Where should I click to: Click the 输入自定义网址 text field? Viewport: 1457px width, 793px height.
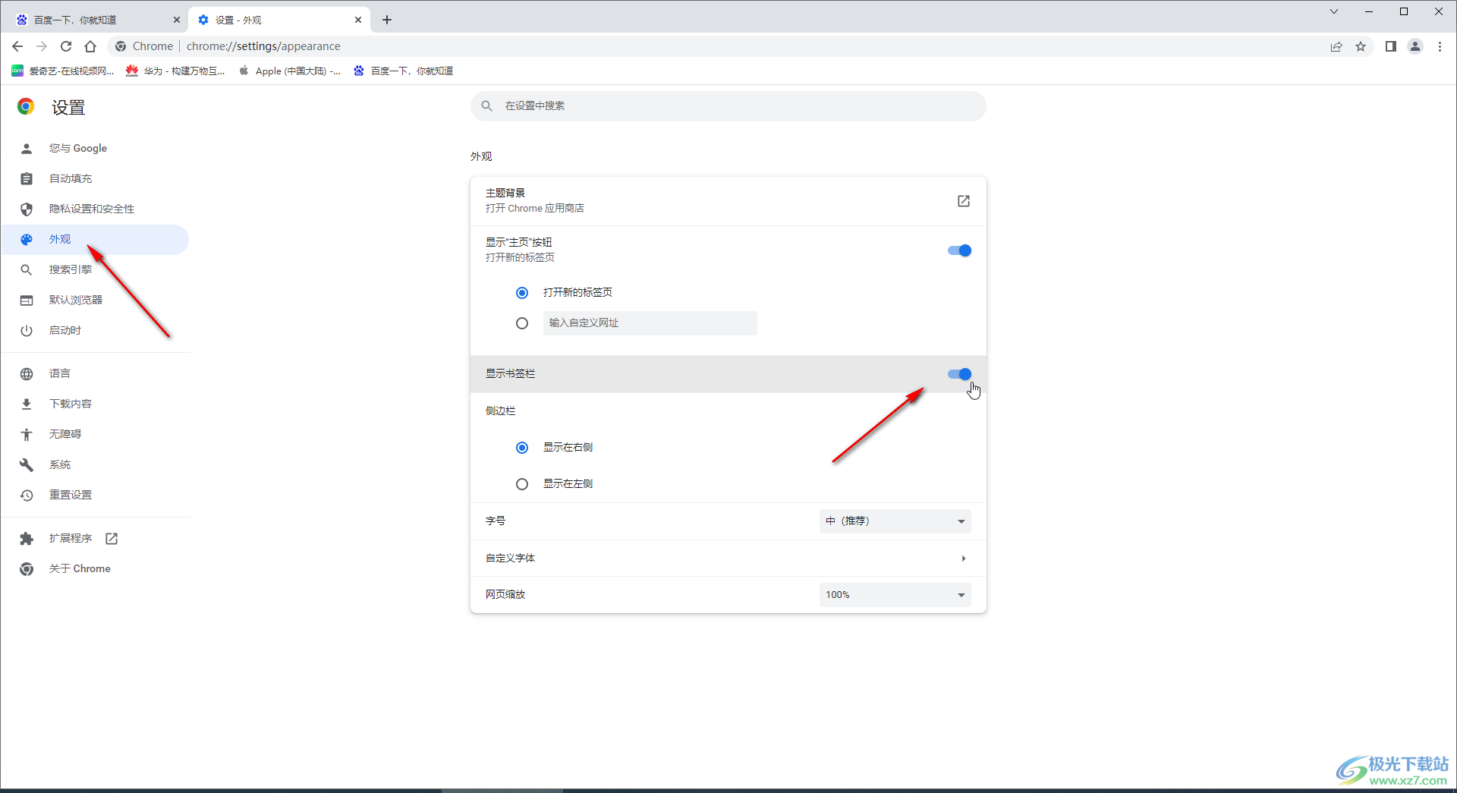[650, 323]
